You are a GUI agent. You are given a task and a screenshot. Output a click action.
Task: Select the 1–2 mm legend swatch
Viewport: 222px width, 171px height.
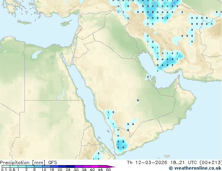tap(22, 166)
